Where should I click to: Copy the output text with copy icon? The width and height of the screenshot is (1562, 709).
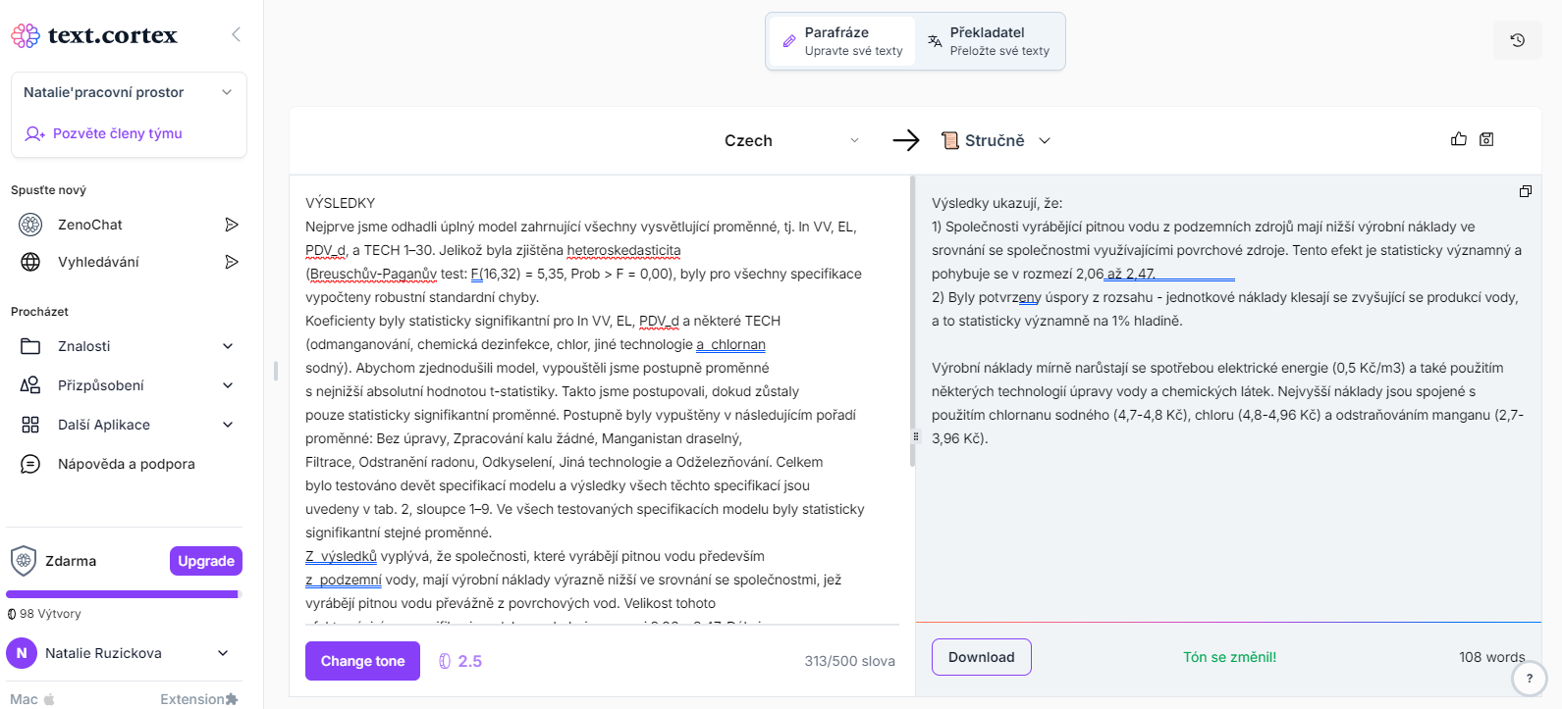[1526, 191]
